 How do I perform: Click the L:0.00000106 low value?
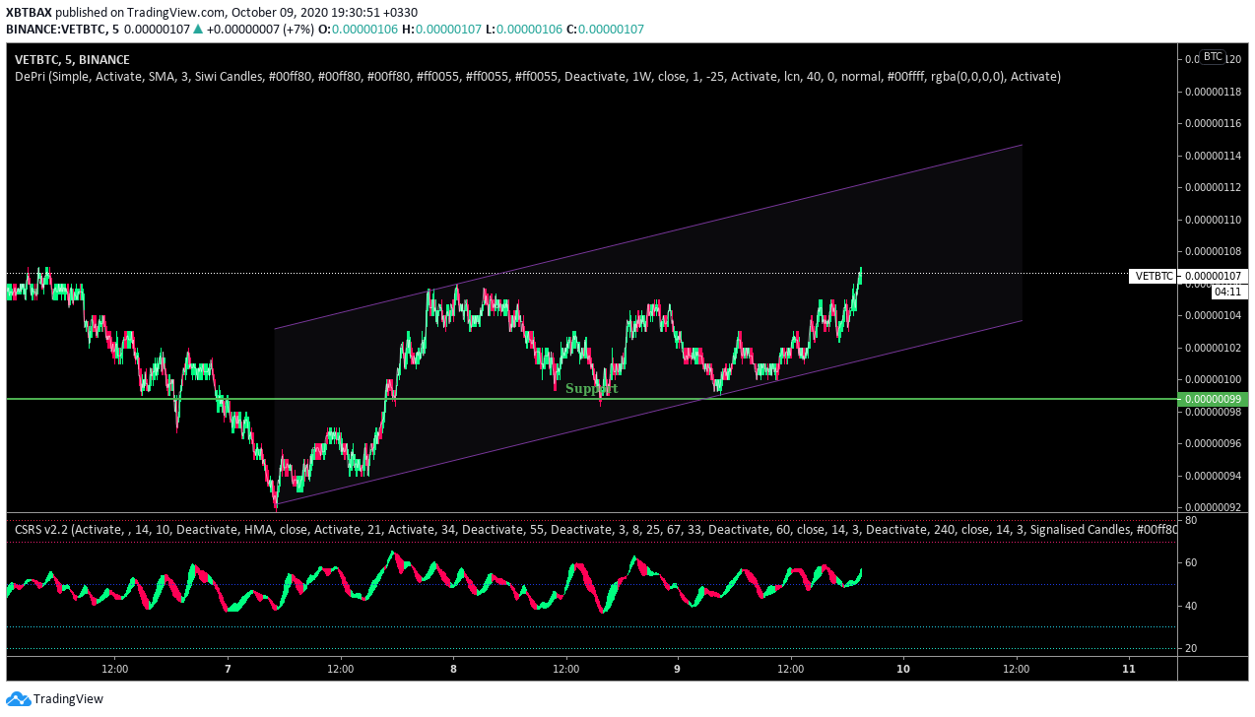tap(523, 30)
